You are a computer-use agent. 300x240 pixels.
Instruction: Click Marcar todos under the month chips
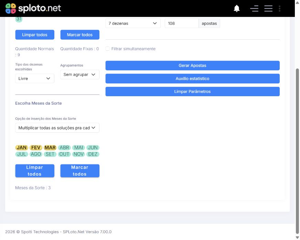click(80, 171)
